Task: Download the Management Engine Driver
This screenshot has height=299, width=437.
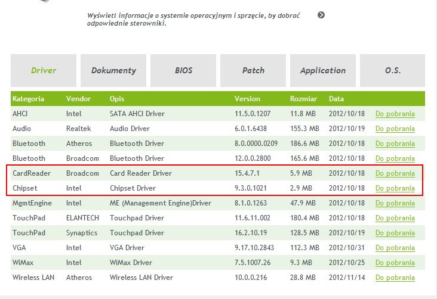Action: point(395,203)
